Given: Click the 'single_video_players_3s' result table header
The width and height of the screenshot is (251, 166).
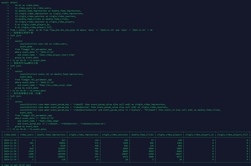Looking at the screenshot, I should pyautogui.click(x=199, y=135).
